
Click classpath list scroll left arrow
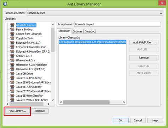[61, 102]
